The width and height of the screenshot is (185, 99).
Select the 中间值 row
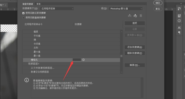click(71, 44)
